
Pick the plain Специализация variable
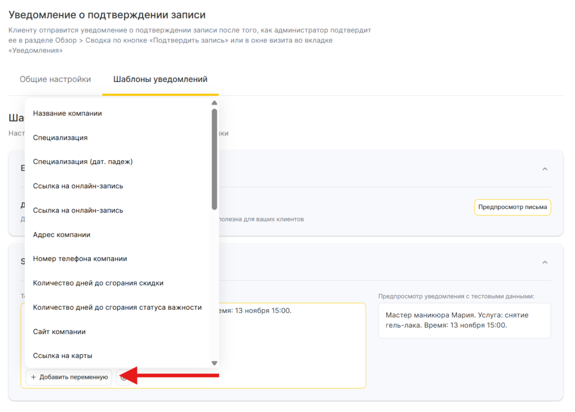pos(60,138)
